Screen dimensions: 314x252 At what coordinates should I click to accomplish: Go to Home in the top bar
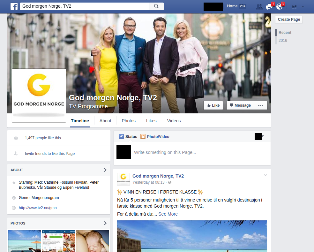coord(232,6)
